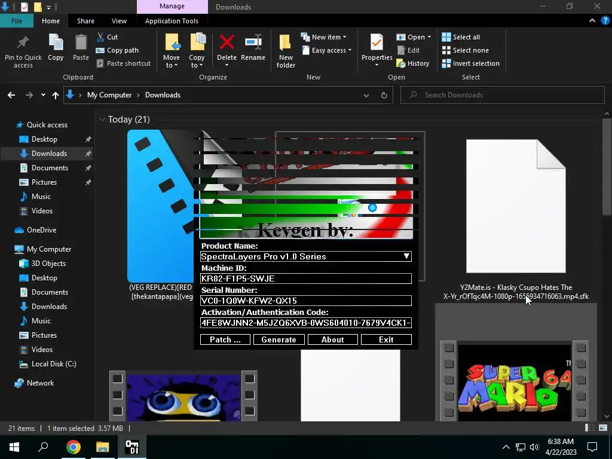Click Paste shortcut in ribbon
The width and height of the screenshot is (612, 459).
click(123, 63)
